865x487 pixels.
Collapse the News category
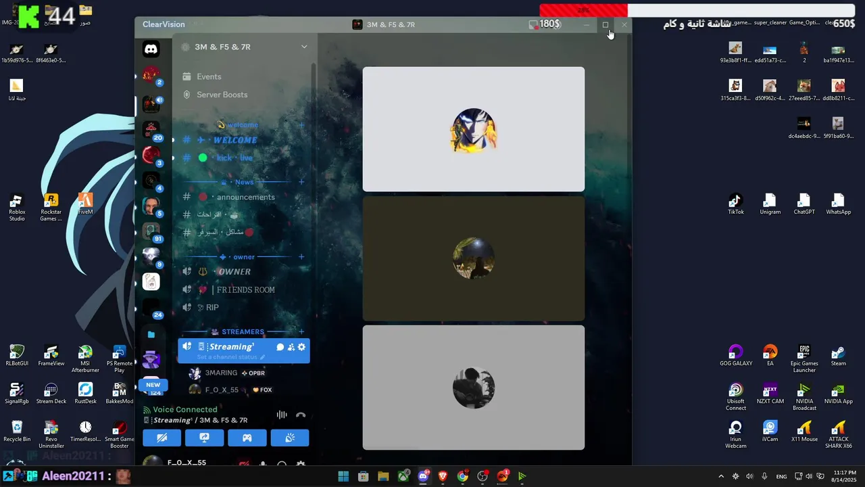click(244, 182)
